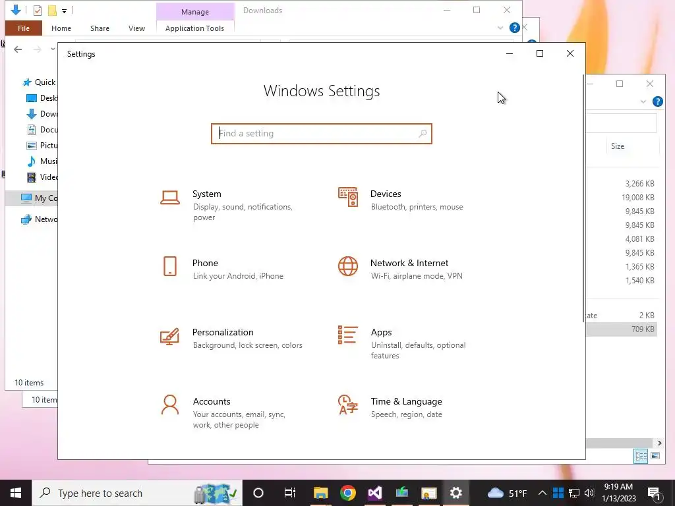Image resolution: width=675 pixels, height=506 pixels.
Task: Select Downloads in navigation pane
Action: point(42,114)
